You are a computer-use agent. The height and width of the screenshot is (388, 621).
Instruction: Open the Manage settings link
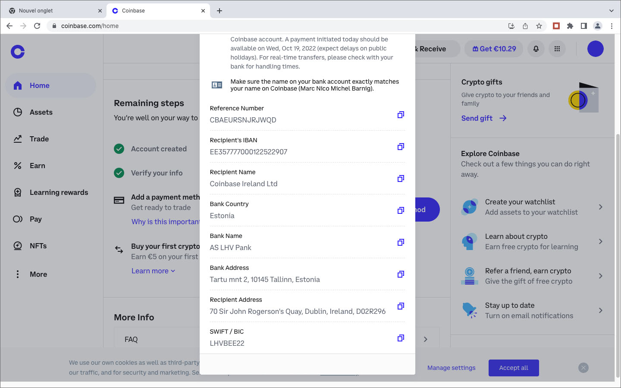click(x=451, y=368)
